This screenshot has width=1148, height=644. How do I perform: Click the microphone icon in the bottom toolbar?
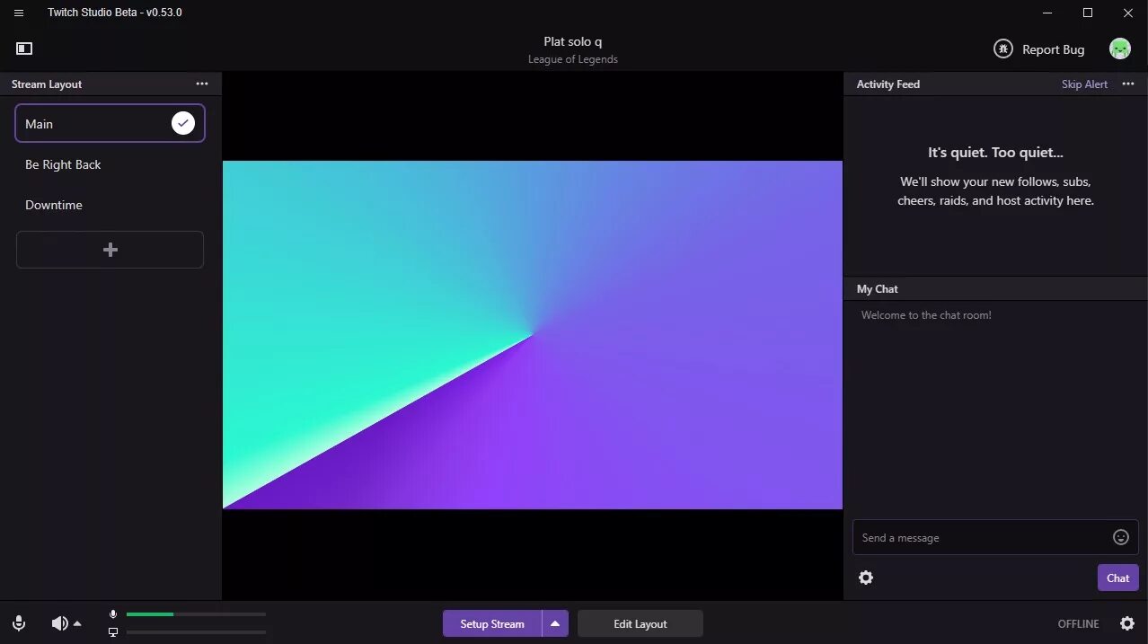point(18,622)
